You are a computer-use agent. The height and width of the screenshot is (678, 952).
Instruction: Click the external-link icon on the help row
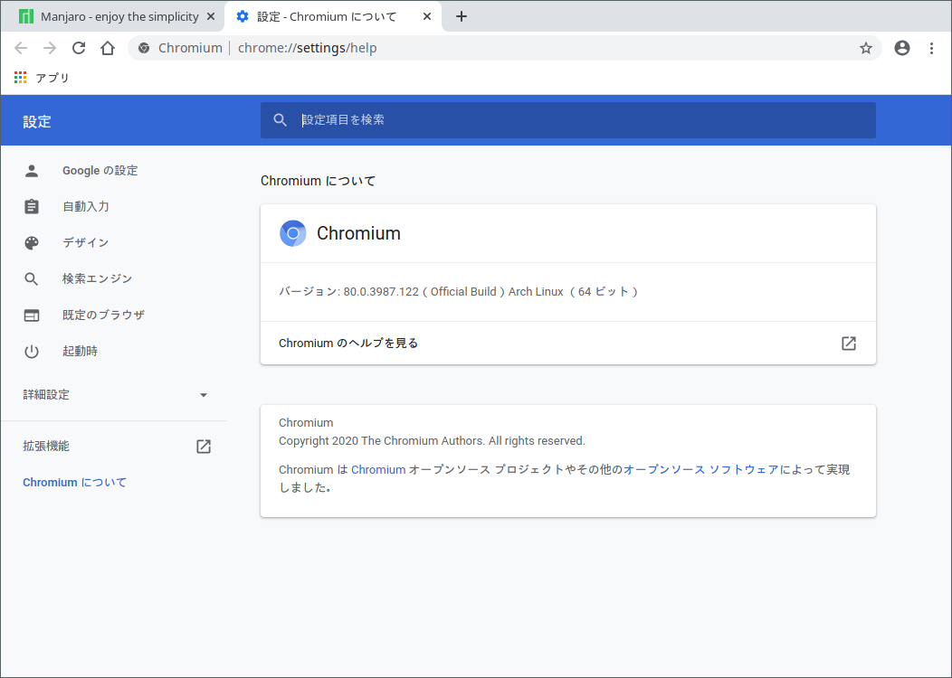pos(849,344)
